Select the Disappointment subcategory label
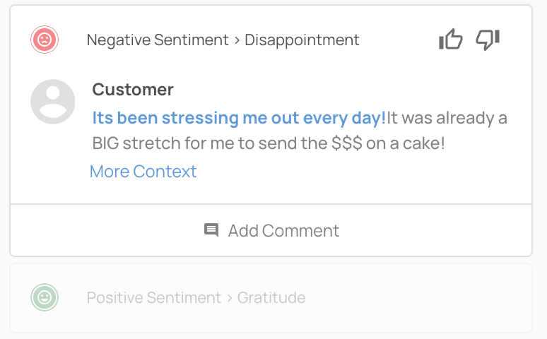Viewport: 547px width, 339px height. click(x=302, y=40)
